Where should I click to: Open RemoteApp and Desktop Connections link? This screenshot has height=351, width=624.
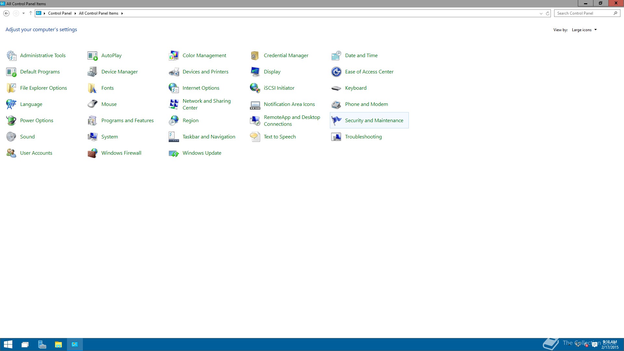[x=292, y=121]
